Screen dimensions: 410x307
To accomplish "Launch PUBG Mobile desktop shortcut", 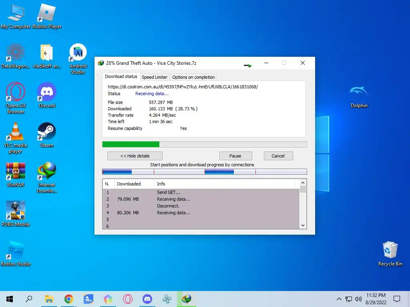I will pyautogui.click(x=16, y=213).
